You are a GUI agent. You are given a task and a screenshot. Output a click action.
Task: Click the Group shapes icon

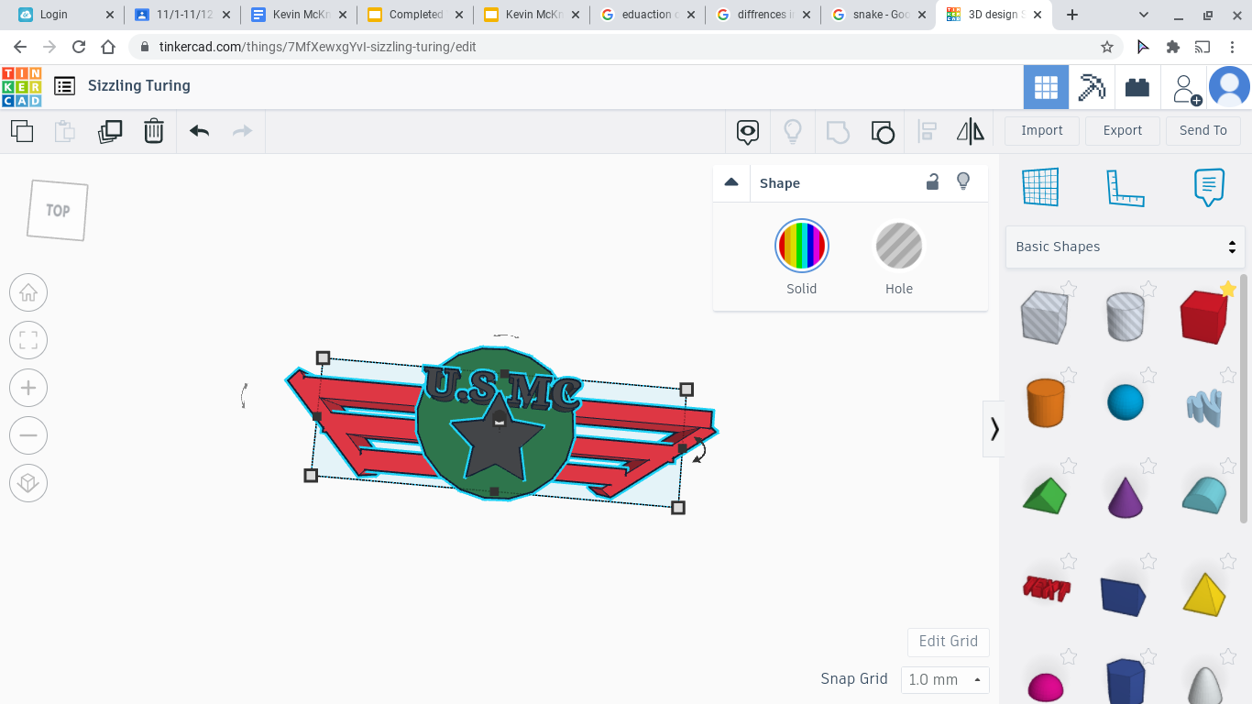click(x=838, y=131)
